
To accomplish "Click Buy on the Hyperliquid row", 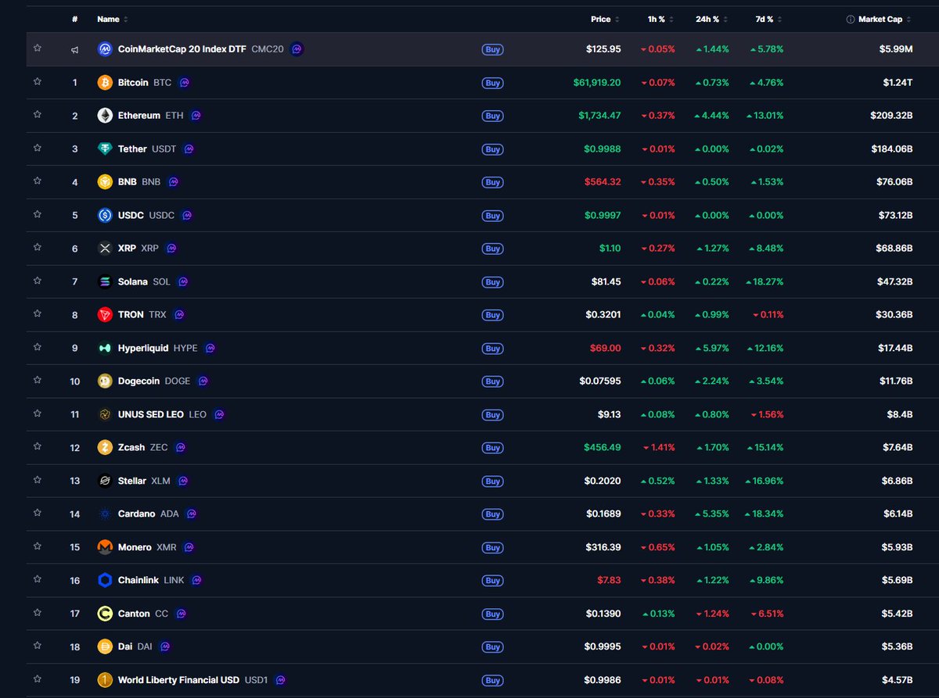I will pyautogui.click(x=492, y=349).
